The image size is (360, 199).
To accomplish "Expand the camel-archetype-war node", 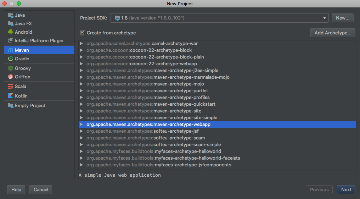I will pyautogui.click(x=81, y=43).
